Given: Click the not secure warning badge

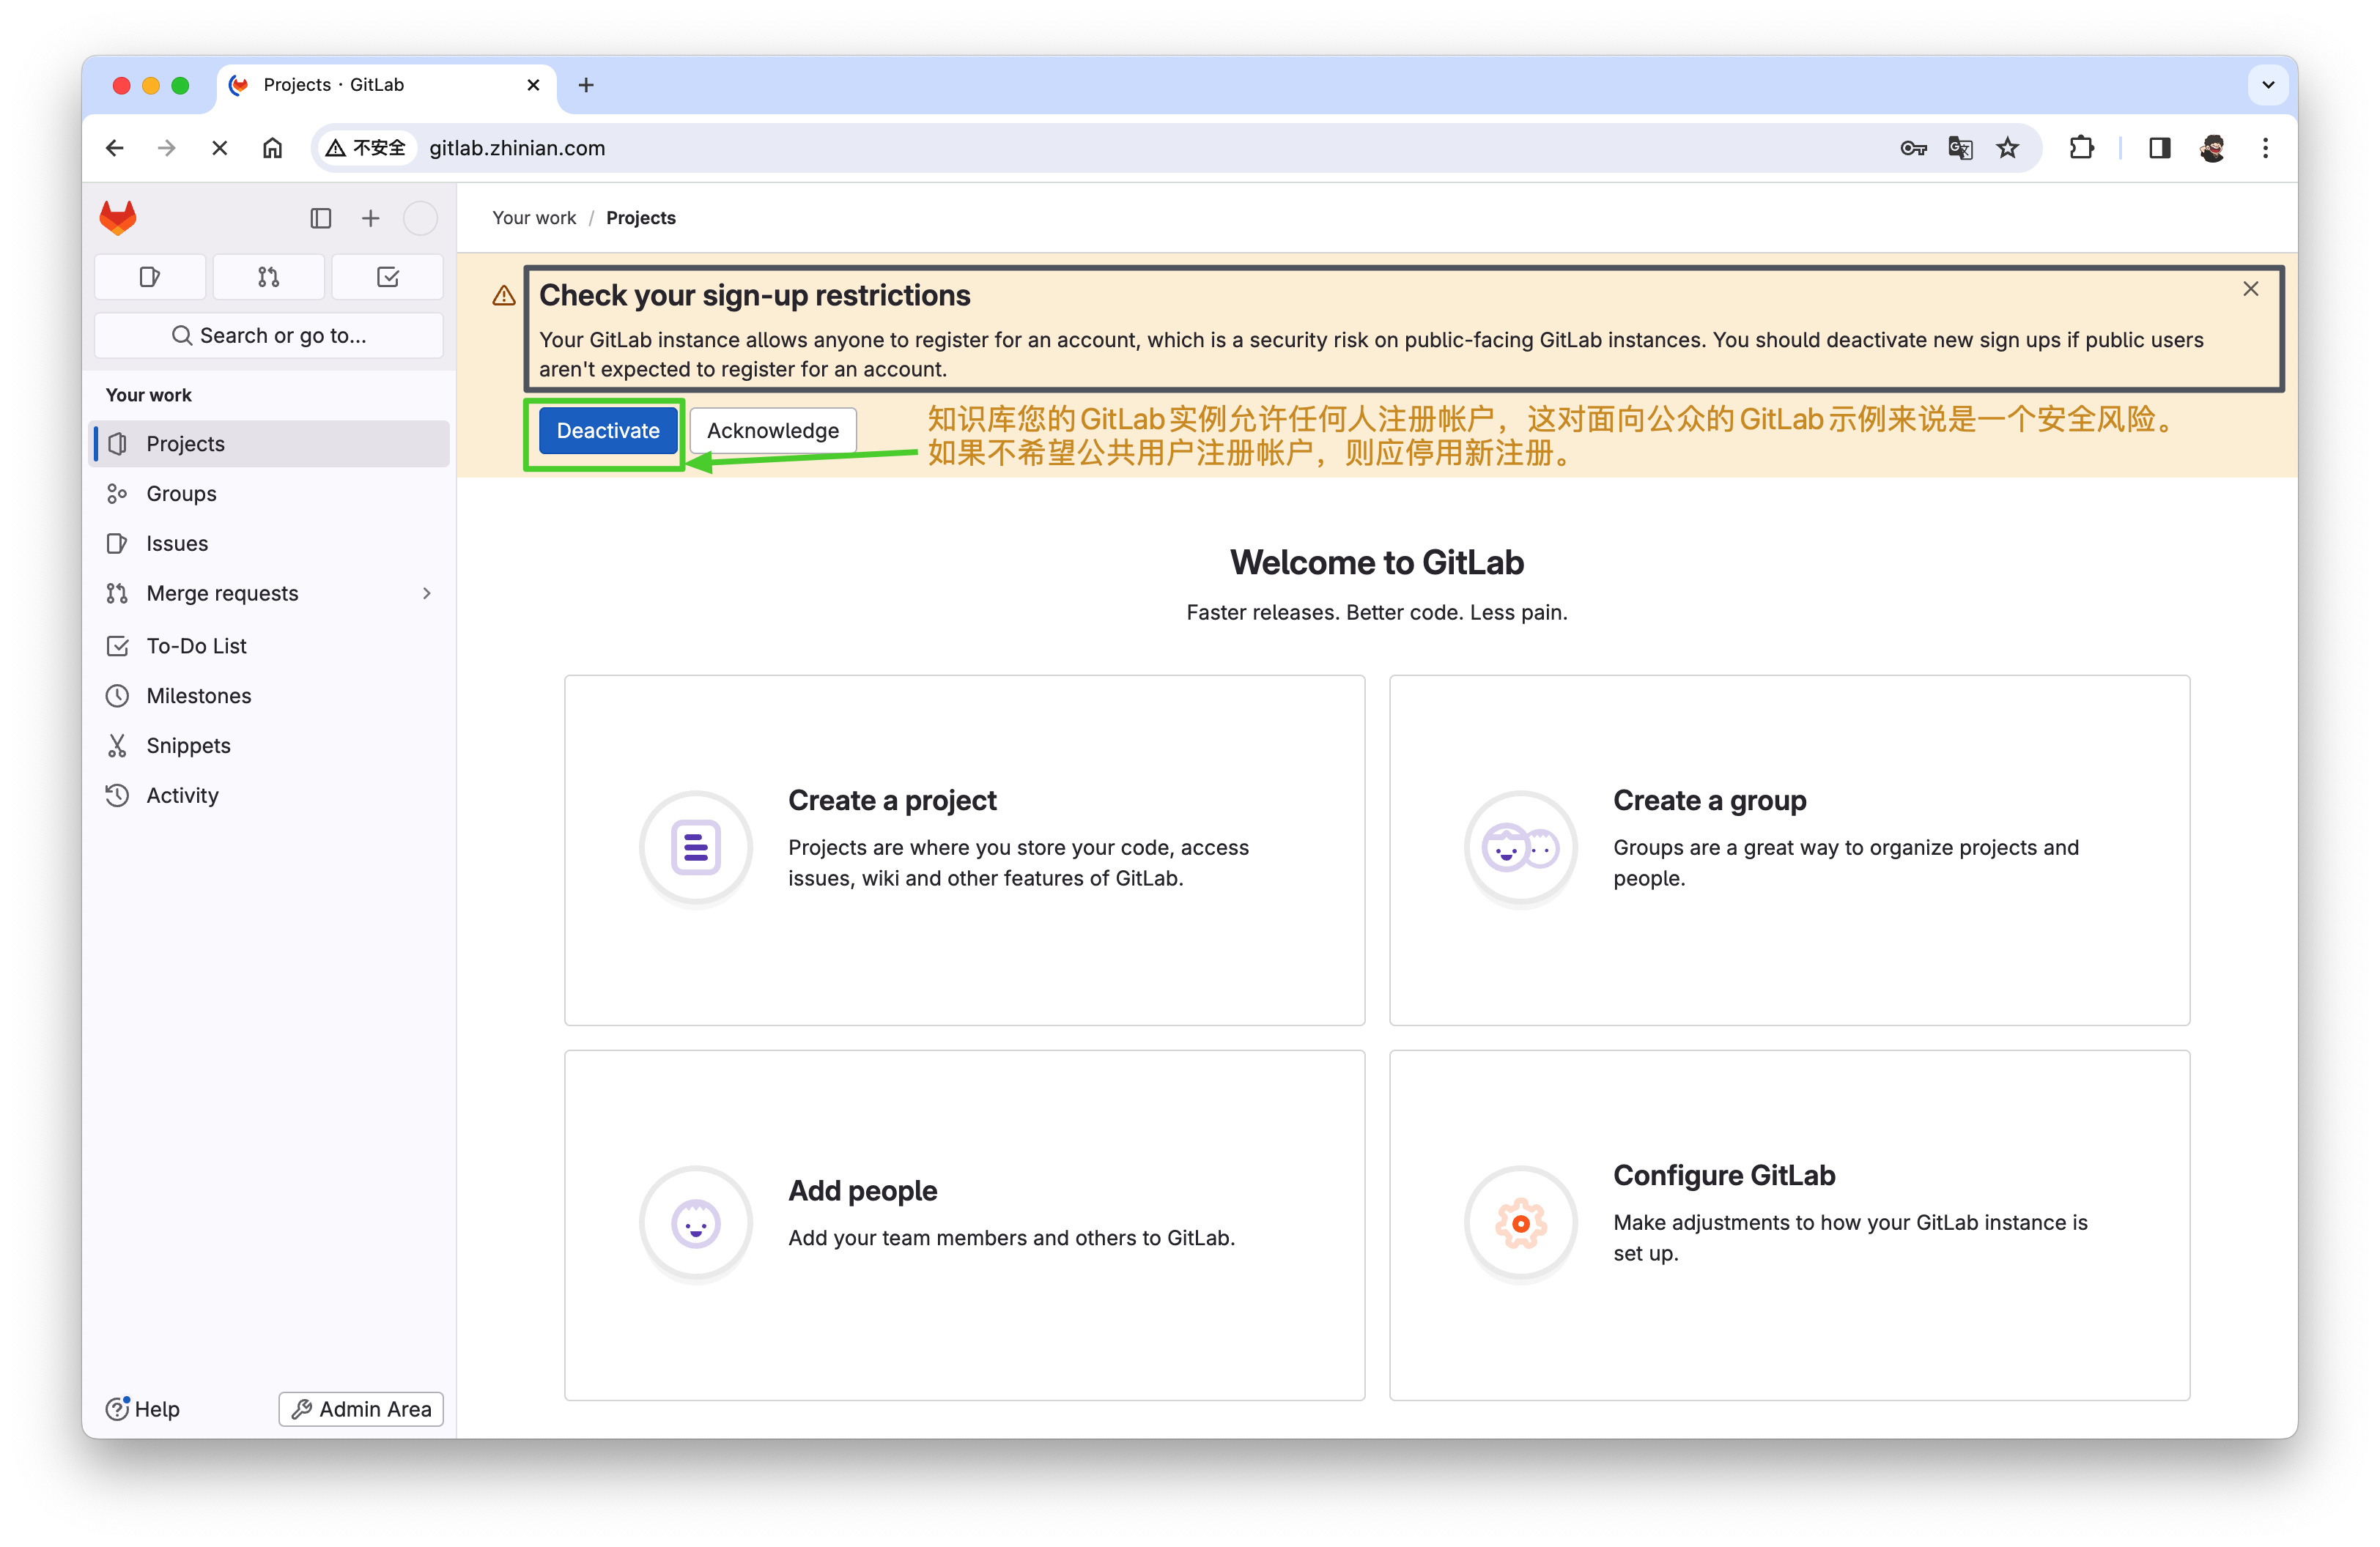Looking at the screenshot, I should (366, 148).
